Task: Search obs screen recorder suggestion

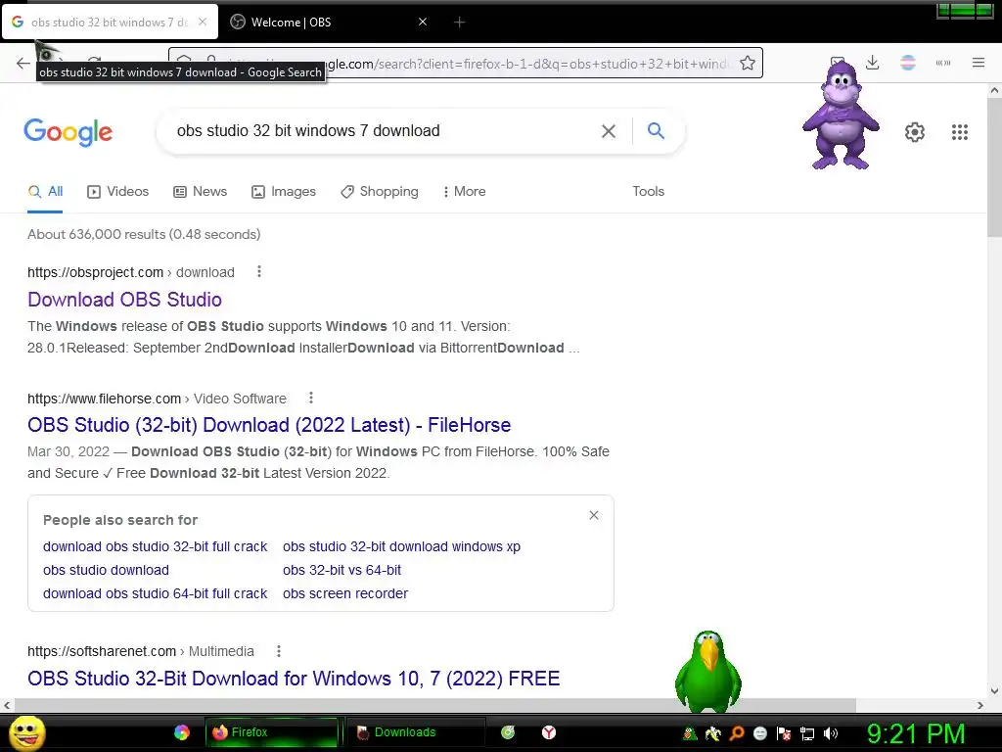Action: tap(345, 593)
